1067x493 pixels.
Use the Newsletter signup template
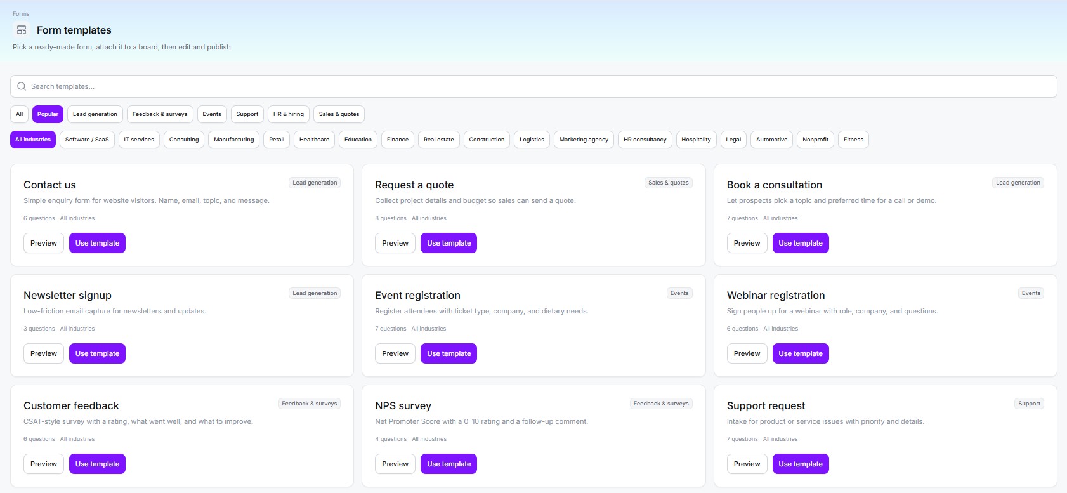pyautogui.click(x=97, y=353)
